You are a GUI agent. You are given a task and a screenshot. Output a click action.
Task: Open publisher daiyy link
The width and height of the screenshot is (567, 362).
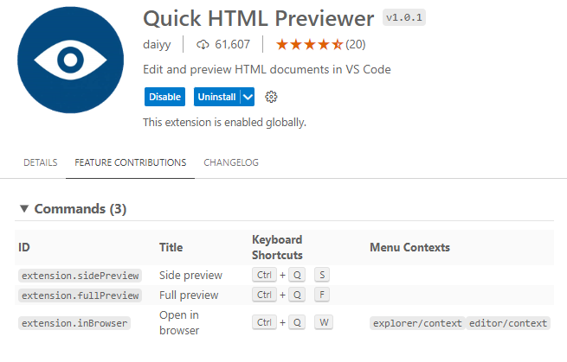coord(157,44)
